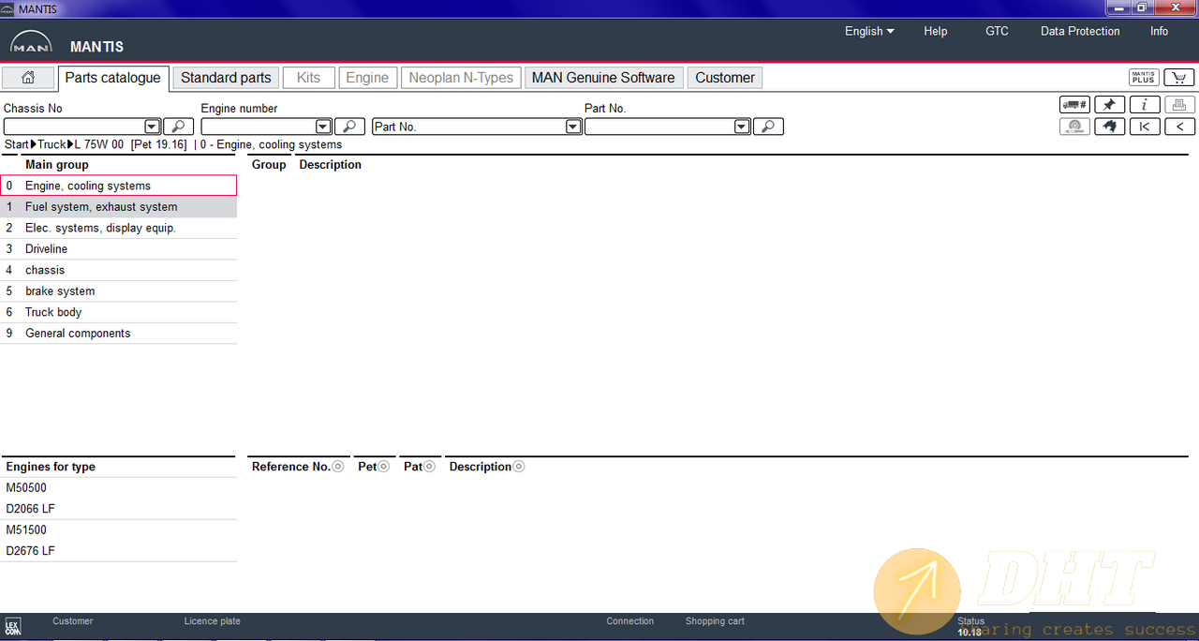Expand the Engine number dropdown arrow
1199x641 pixels.
(323, 127)
